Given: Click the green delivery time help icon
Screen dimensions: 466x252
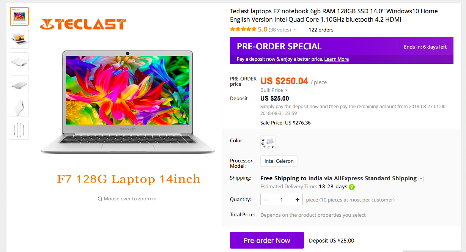Looking at the screenshot, I should [352, 187].
